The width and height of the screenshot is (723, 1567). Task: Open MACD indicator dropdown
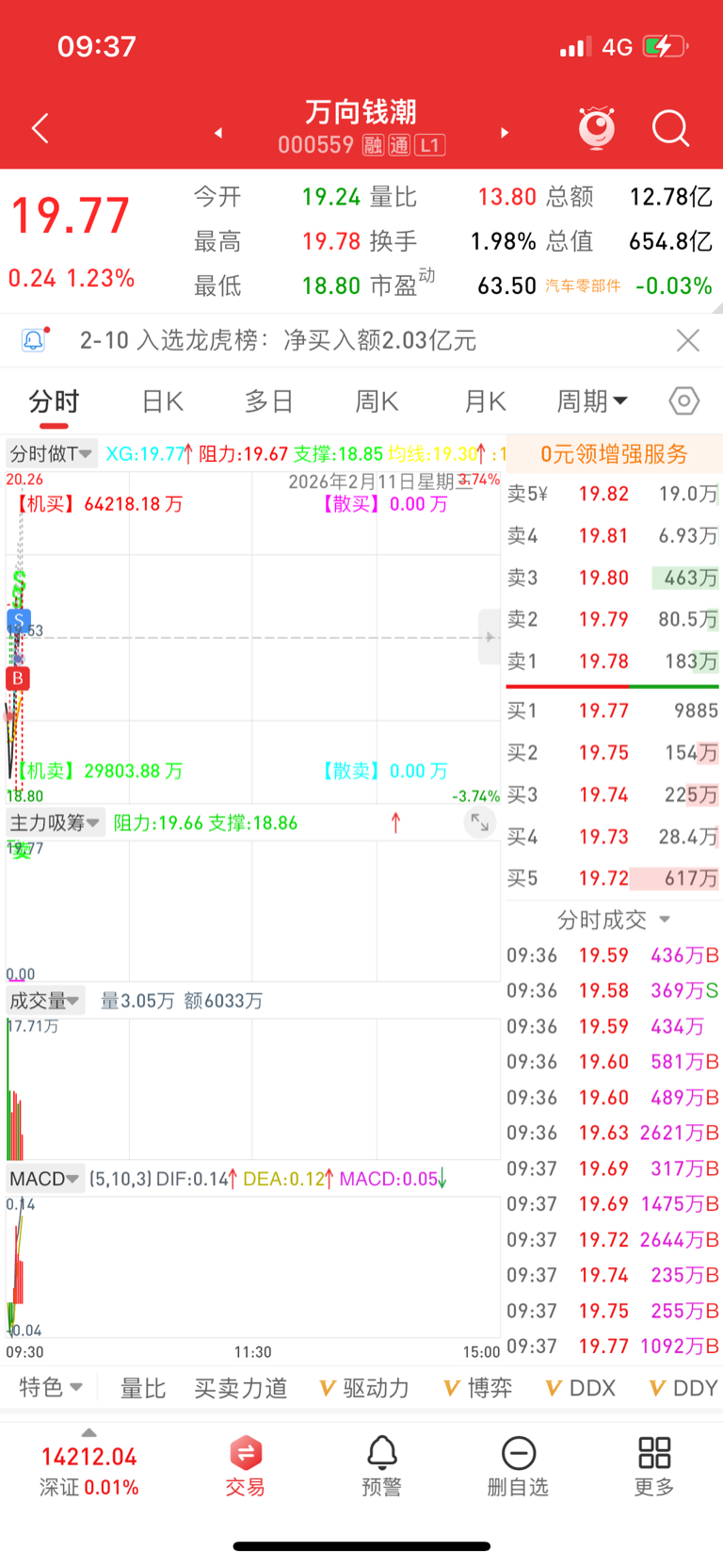pos(44,1178)
